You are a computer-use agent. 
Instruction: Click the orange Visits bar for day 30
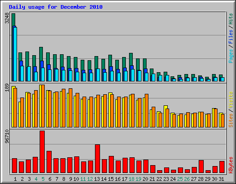216,118
